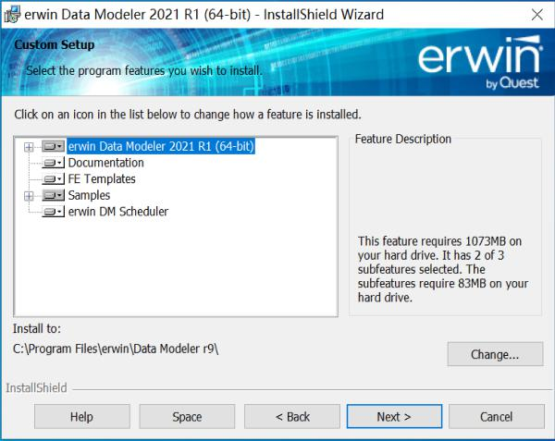This screenshot has width=555, height=441.
Task: Click the Change... install path button
Action: [x=495, y=354]
